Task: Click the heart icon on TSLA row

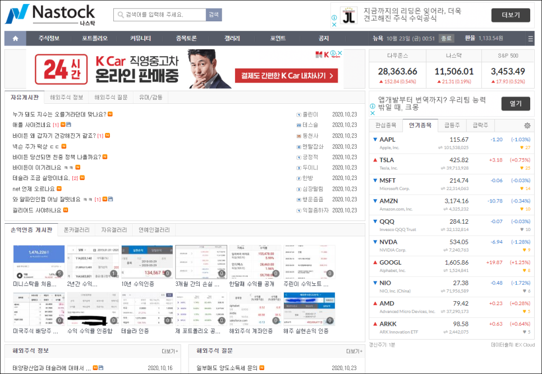Action: [522, 168]
